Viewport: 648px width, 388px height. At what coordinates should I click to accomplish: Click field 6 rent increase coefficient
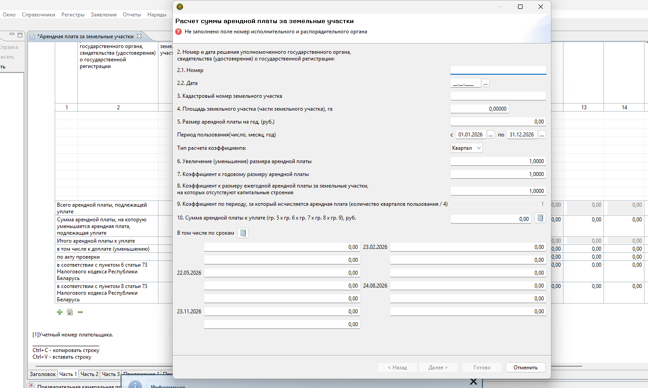(498, 161)
